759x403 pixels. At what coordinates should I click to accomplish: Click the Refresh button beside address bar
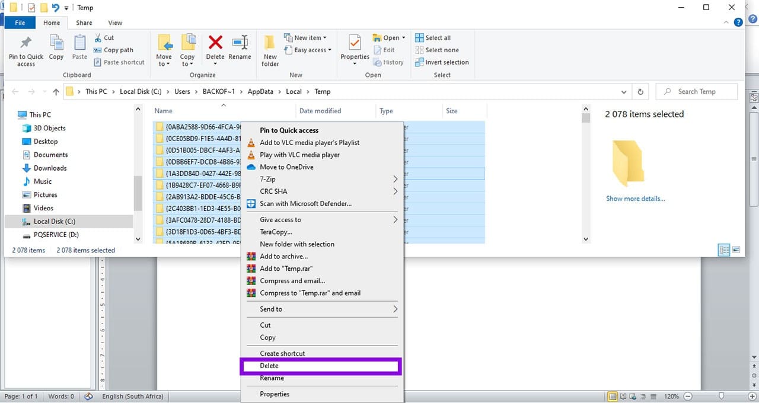point(640,92)
